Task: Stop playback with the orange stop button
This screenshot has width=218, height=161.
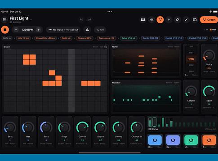Action: click(x=5, y=30)
